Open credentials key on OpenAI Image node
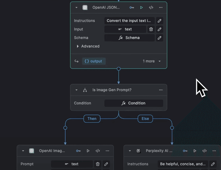This screenshot has width=221, height=170. point(78,151)
